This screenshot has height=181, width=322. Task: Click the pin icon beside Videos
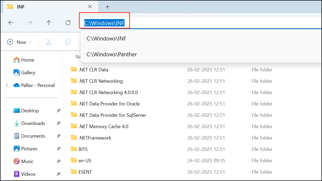pos(58,174)
